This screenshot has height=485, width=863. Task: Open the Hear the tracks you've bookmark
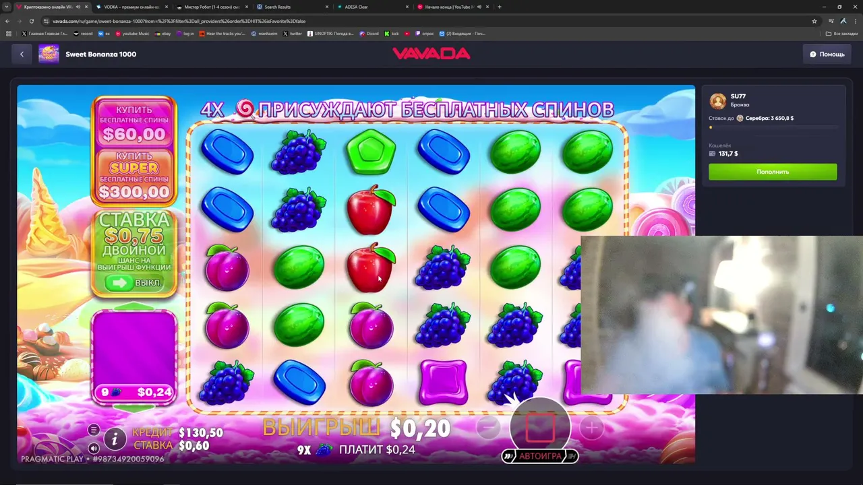click(x=223, y=33)
